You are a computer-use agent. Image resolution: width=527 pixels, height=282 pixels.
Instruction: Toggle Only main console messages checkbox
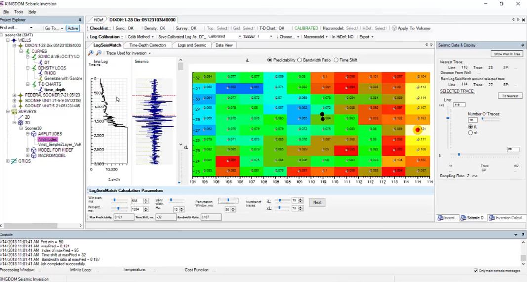coord(476,271)
